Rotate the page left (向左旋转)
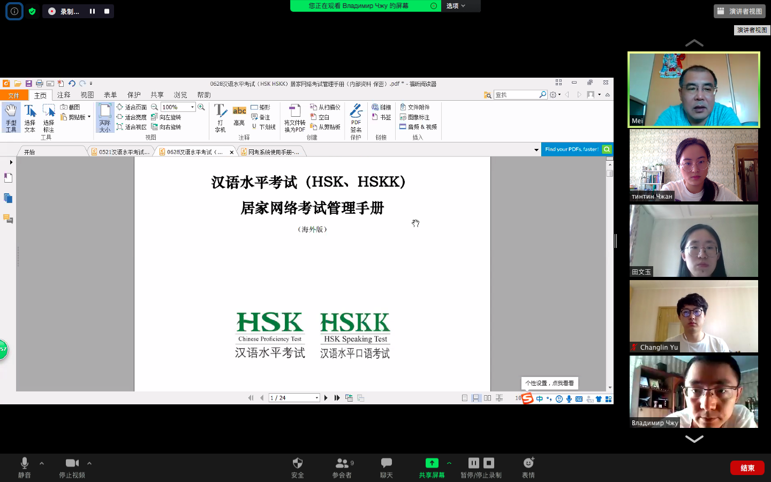 tap(166, 117)
